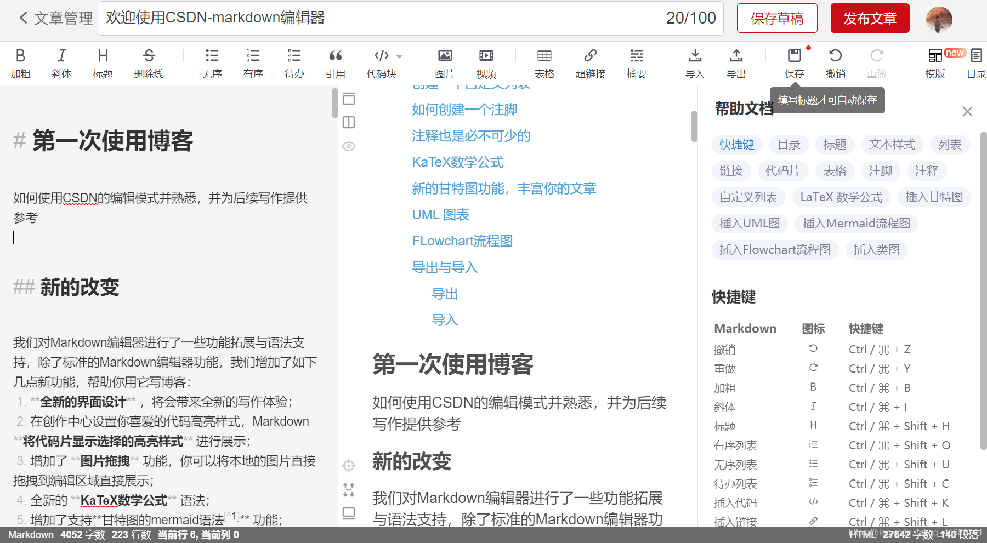Insert an image via the 图片 icon
Viewport: 987px width, 543px height.
coord(445,63)
